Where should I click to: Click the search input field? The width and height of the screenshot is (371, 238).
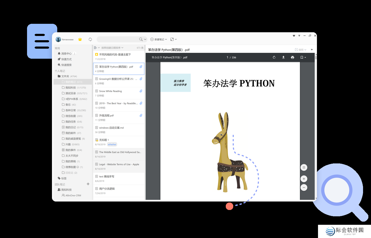tap(117, 39)
